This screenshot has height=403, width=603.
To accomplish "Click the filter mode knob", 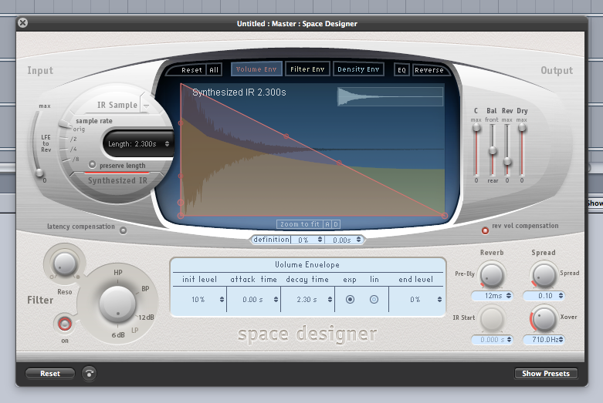I will coord(118,302).
